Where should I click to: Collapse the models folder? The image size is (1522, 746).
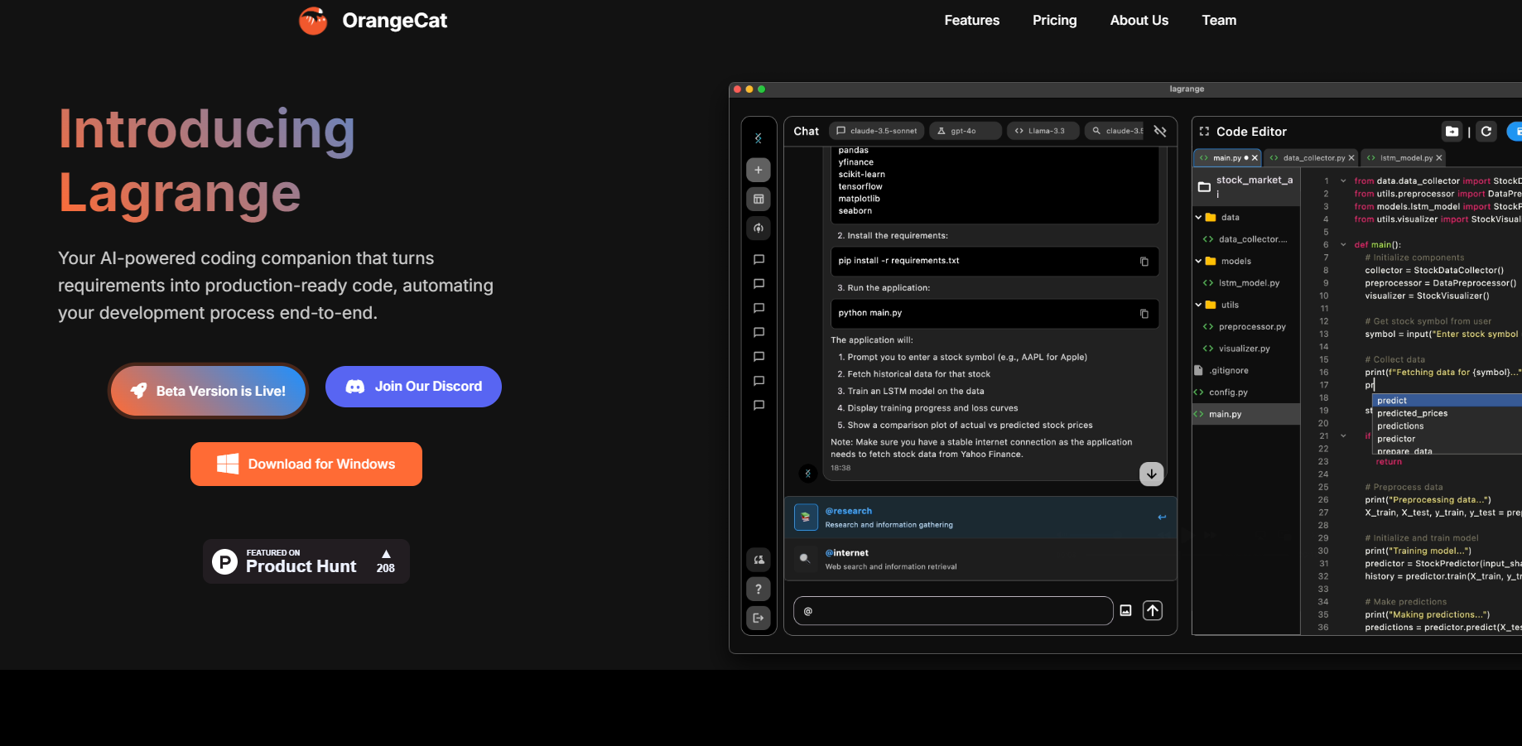coord(1198,262)
